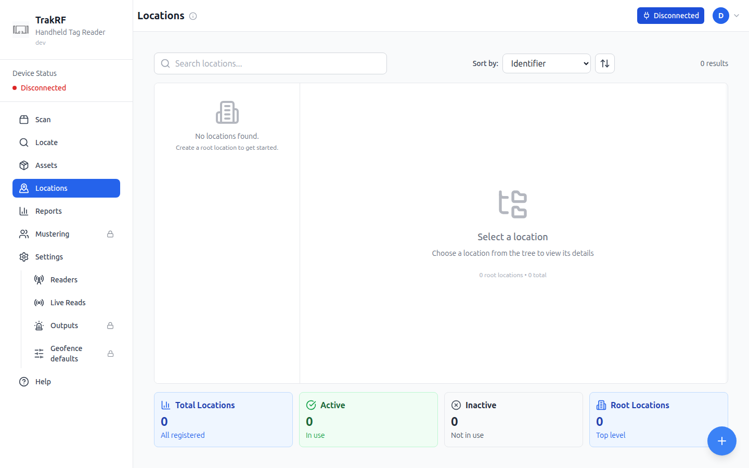Click the 'Sort by:' label

[x=485, y=63]
